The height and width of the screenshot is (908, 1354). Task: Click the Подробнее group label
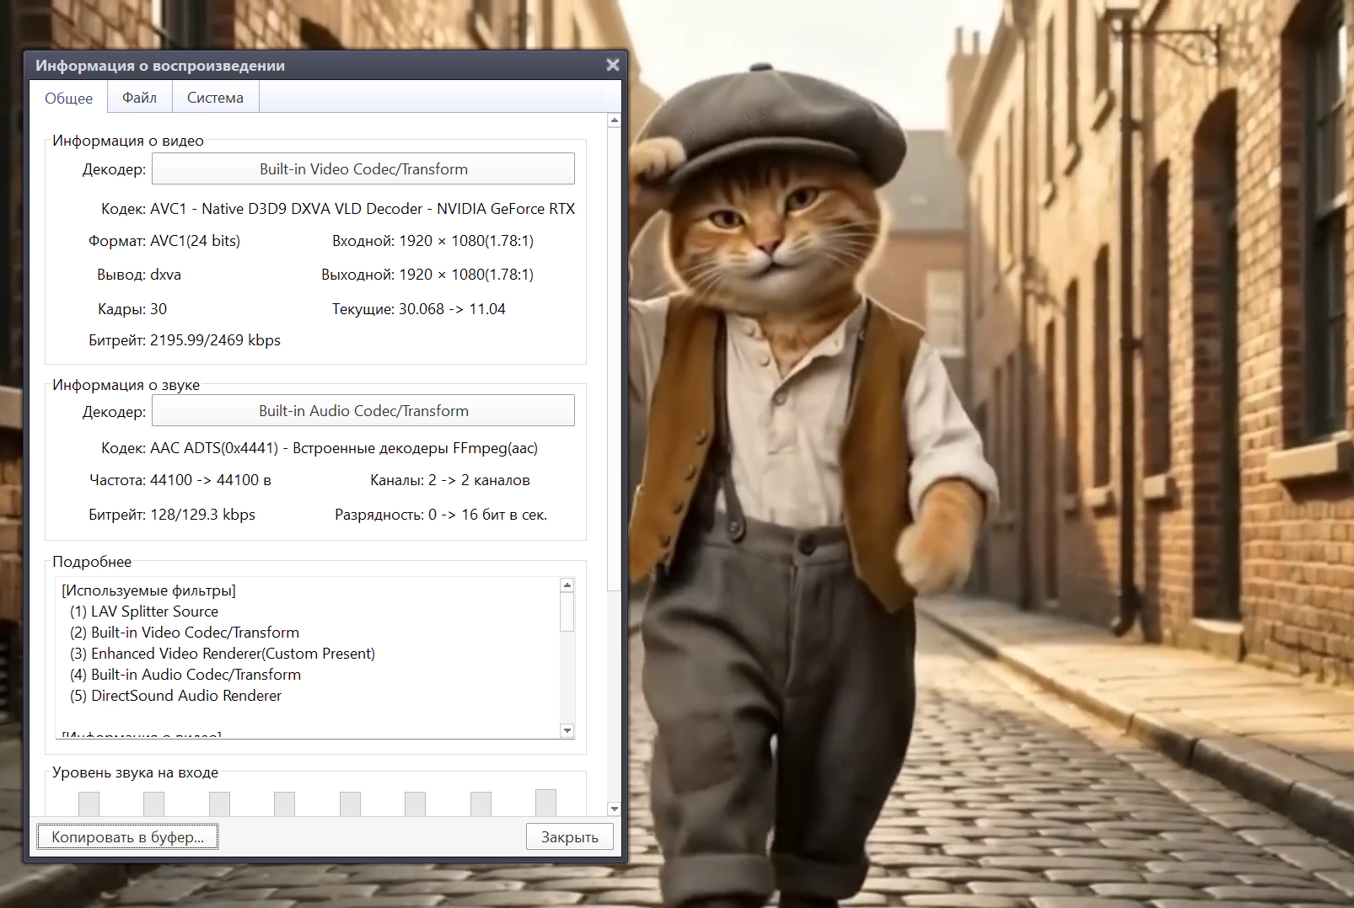[x=92, y=562]
